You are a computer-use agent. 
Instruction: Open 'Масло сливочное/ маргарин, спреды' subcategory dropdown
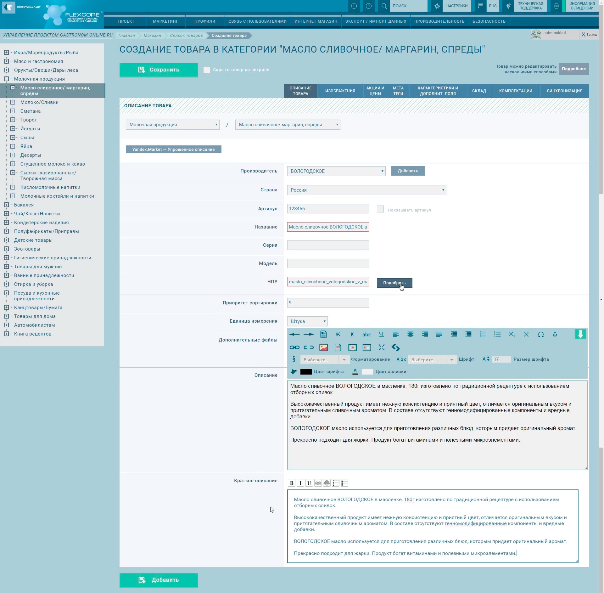click(x=288, y=125)
